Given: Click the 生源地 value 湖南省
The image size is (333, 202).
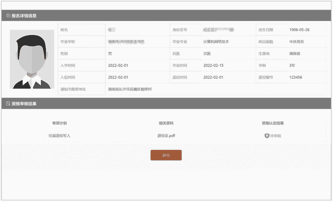Looking at the screenshot, I should tap(295, 54).
